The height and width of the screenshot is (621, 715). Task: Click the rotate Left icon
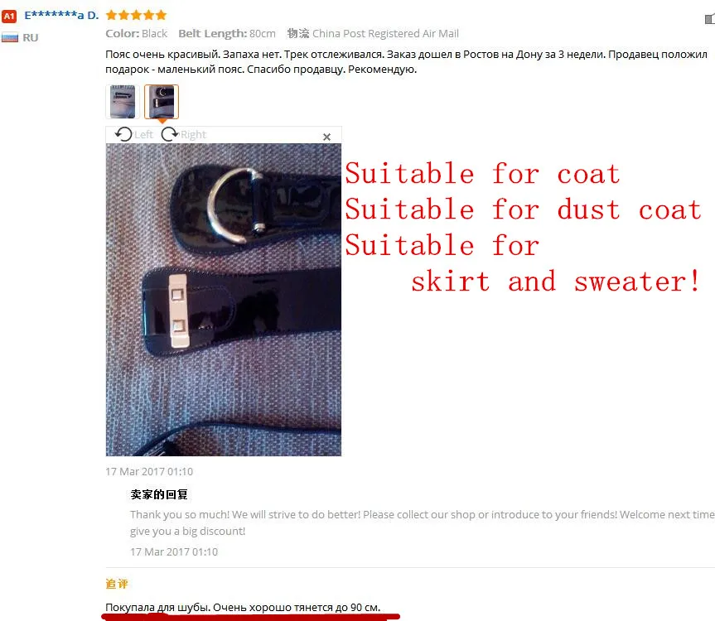click(123, 134)
